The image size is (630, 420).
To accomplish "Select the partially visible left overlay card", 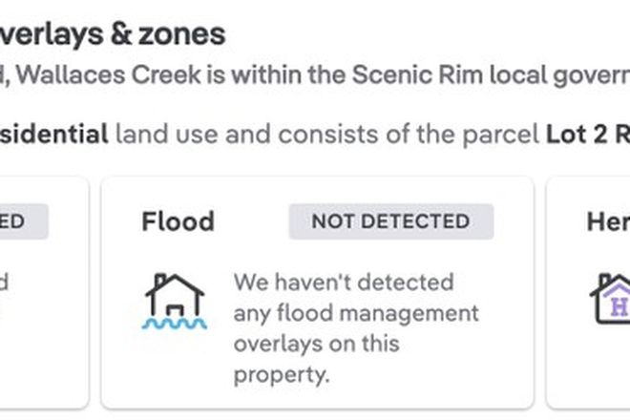I will (x=43, y=293).
